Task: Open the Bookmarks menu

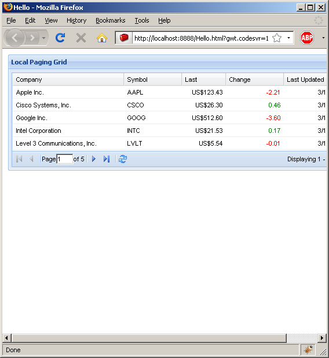Action: click(x=111, y=20)
